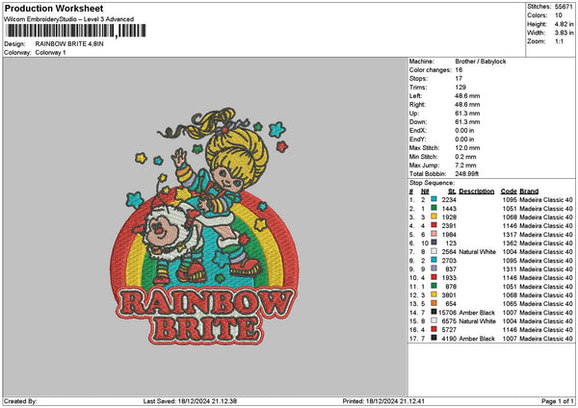Click the green swatch in stop 2 (1443 stitches)
Image resolution: width=578 pixels, height=408 pixels.
433,208
